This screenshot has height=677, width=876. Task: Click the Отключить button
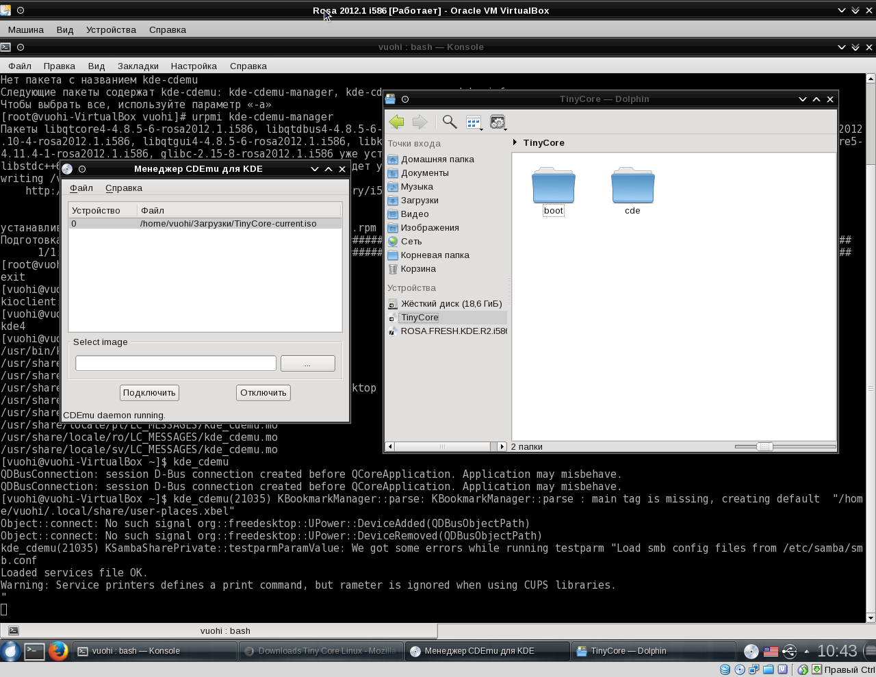263,392
